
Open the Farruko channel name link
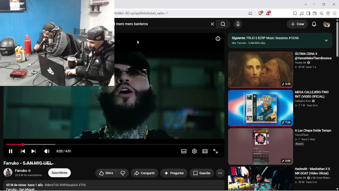[21, 171]
